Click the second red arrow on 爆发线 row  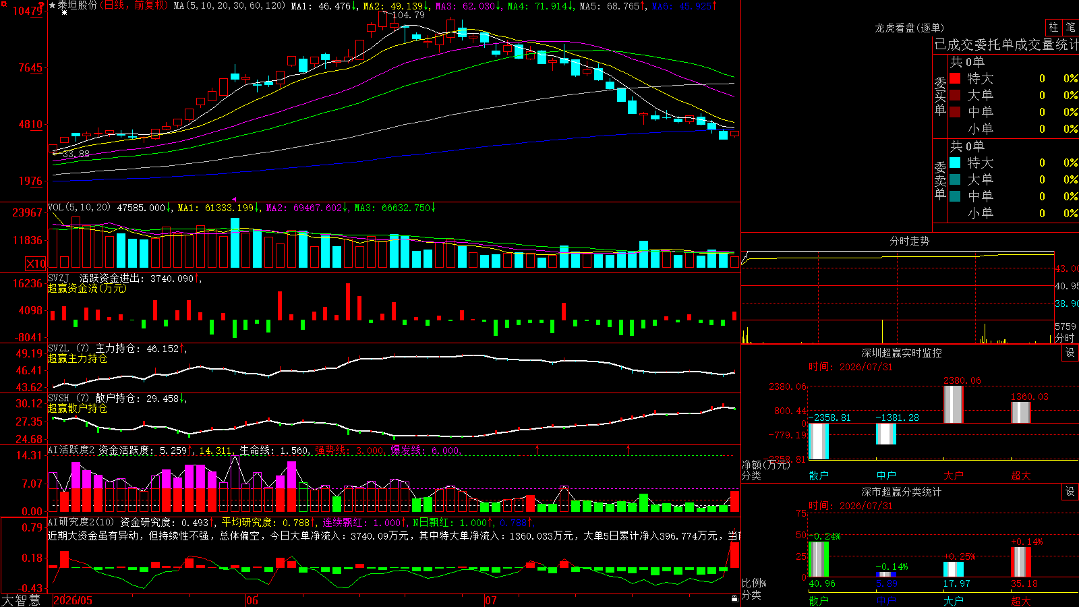point(629,449)
